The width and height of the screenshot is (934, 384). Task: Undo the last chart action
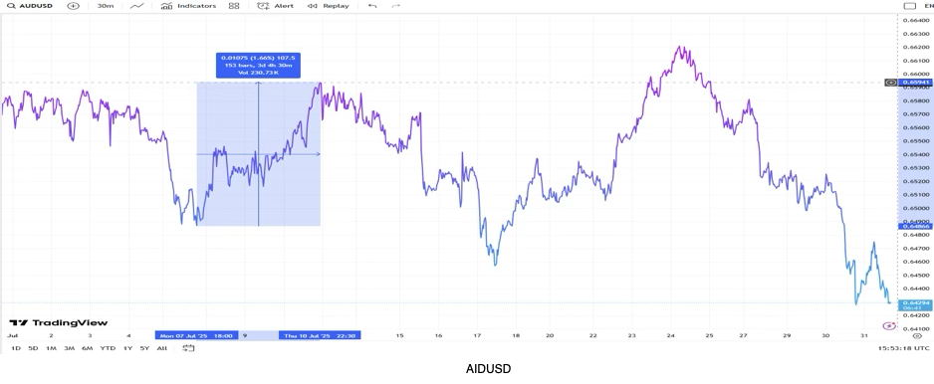coord(372,6)
